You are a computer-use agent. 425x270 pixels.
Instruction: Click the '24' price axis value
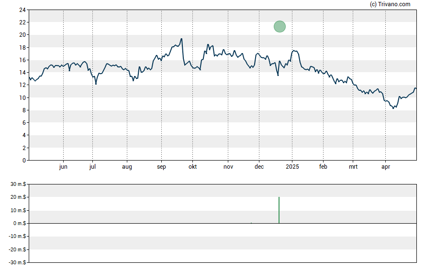22,10
